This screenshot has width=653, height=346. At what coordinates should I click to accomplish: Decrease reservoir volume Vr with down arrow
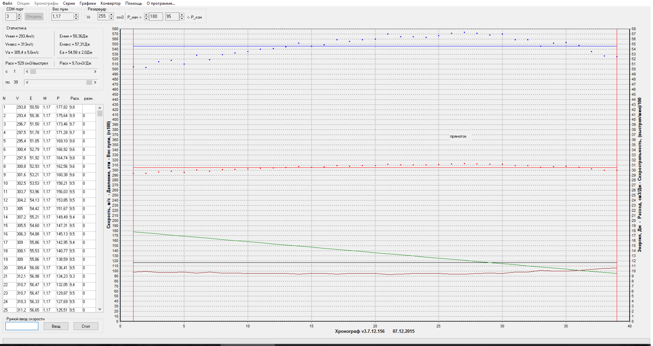coord(111,18)
